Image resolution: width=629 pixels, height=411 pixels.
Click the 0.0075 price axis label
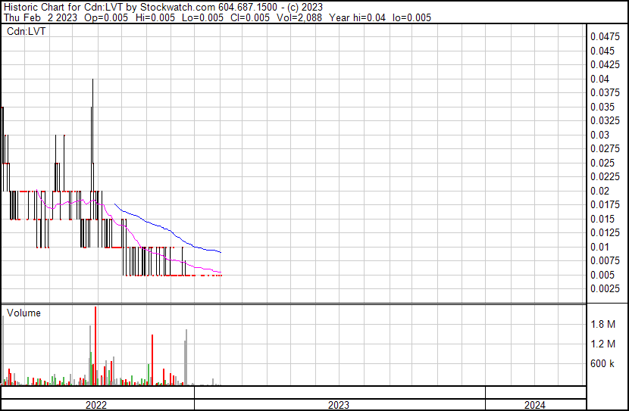click(605, 261)
